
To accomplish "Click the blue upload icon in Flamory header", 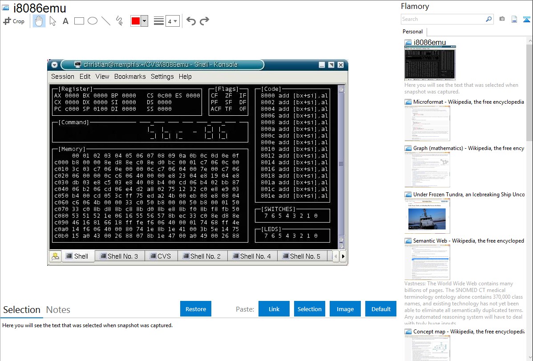I will [x=526, y=19].
